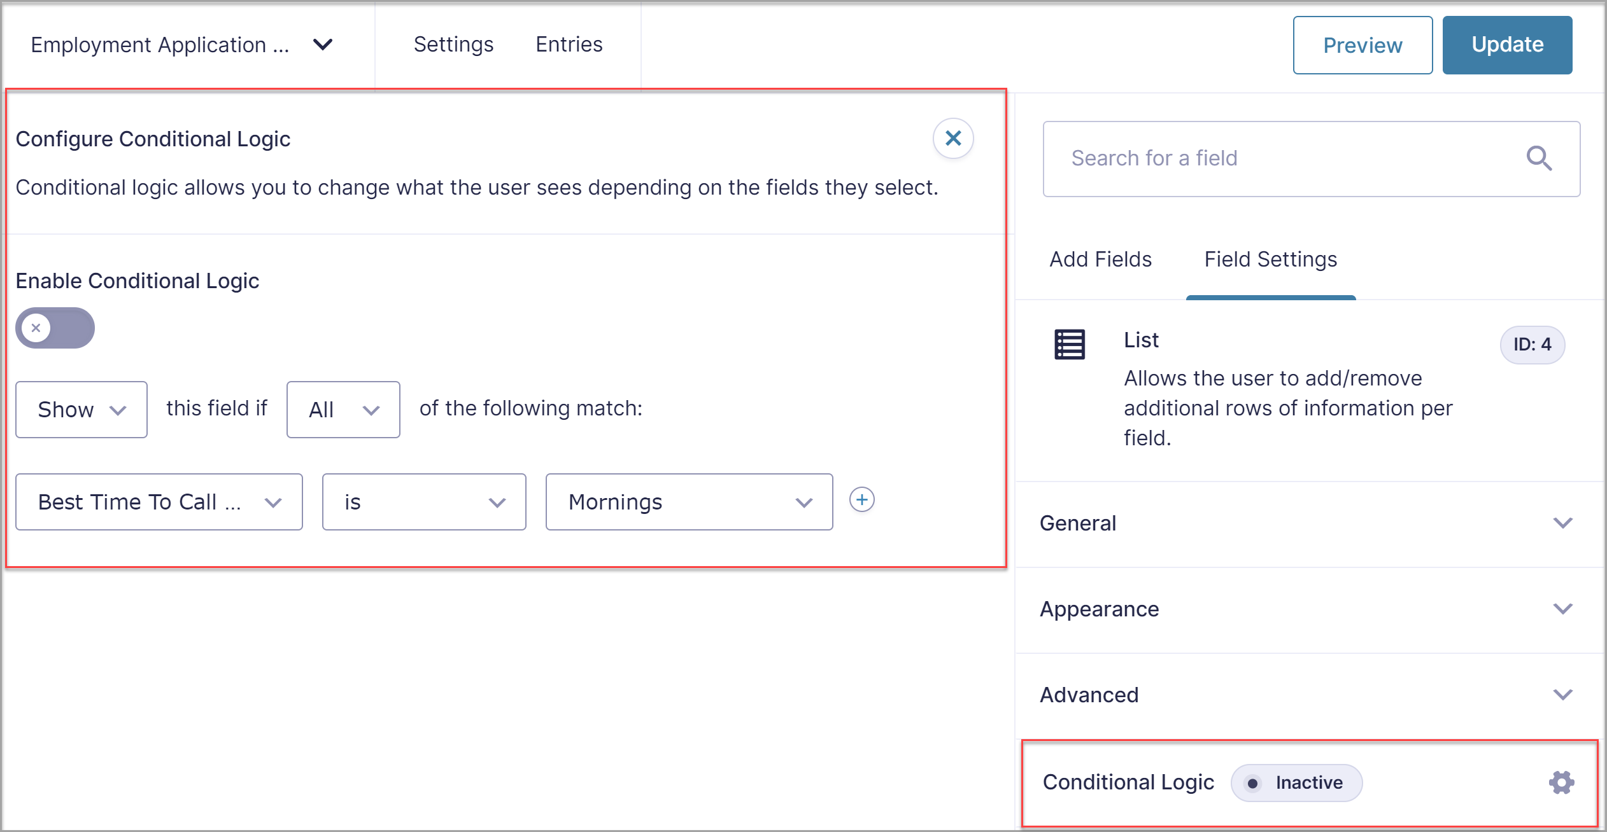Expand the General settings section
Viewport: 1607px width, 832px height.
(1309, 523)
